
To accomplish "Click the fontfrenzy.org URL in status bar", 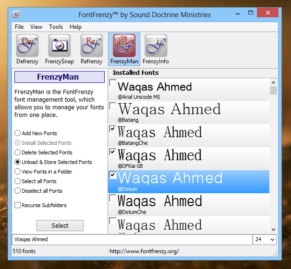I will click(x=144, y=251).
